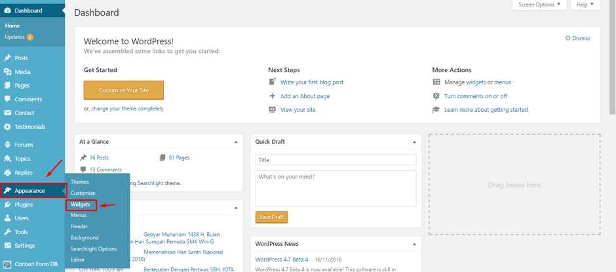This screenshot has width=616, height=272.
Task: Click the Media icon in sidebar
Action: tap(7, 72)
